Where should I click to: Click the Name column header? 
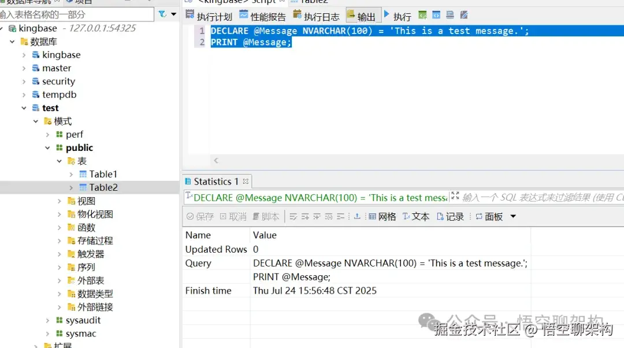pos(198,235)
